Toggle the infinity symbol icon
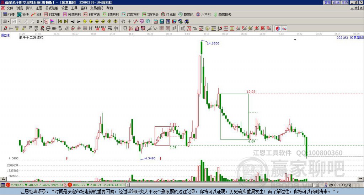The width and height of the screenshot is (364, 195). (284, 28)
